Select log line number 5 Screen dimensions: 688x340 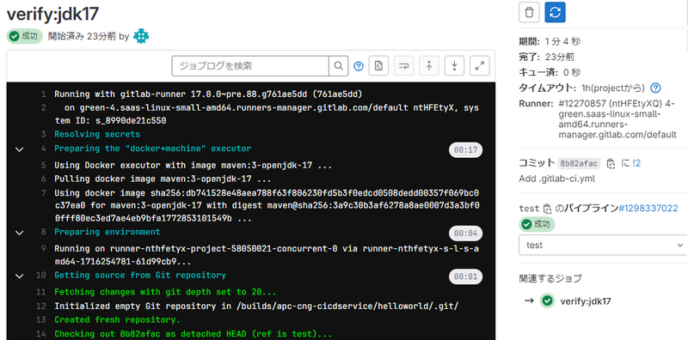[x=43, y=166]
